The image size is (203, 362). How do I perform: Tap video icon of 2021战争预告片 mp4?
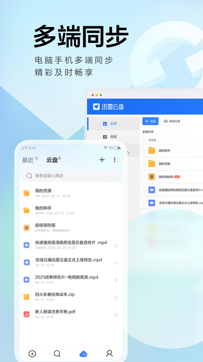26,280
